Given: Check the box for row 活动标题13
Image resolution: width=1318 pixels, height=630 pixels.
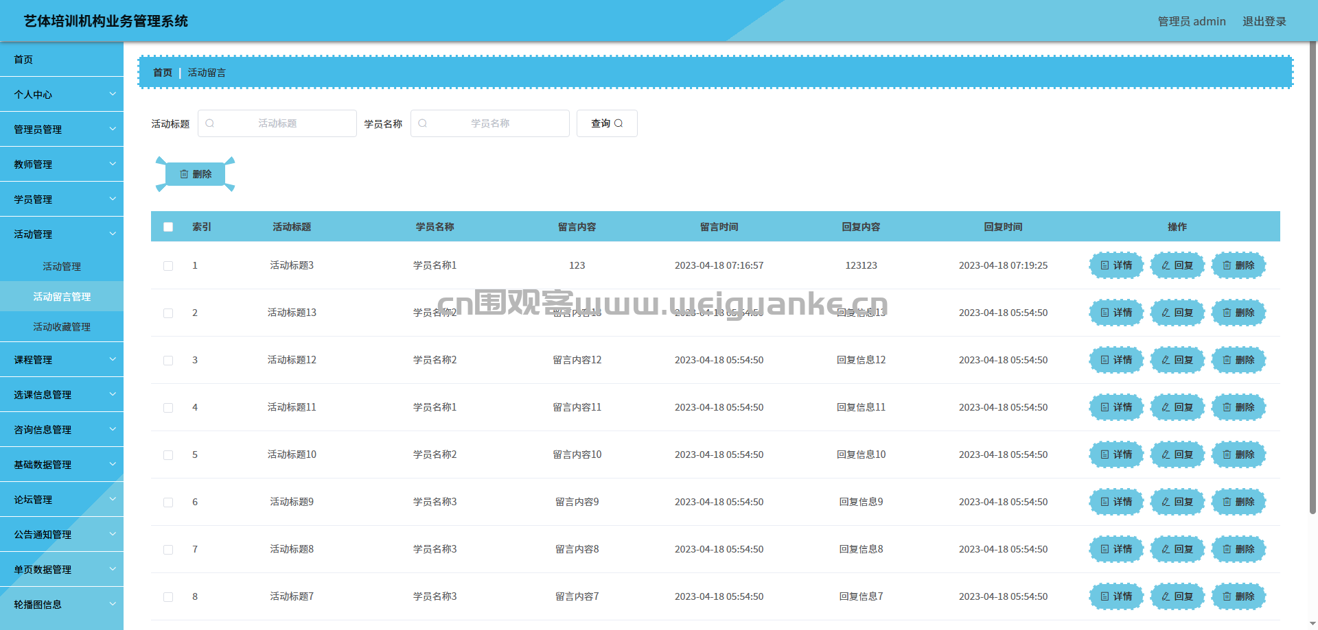Looking at the screenshot, I should 168,313.
